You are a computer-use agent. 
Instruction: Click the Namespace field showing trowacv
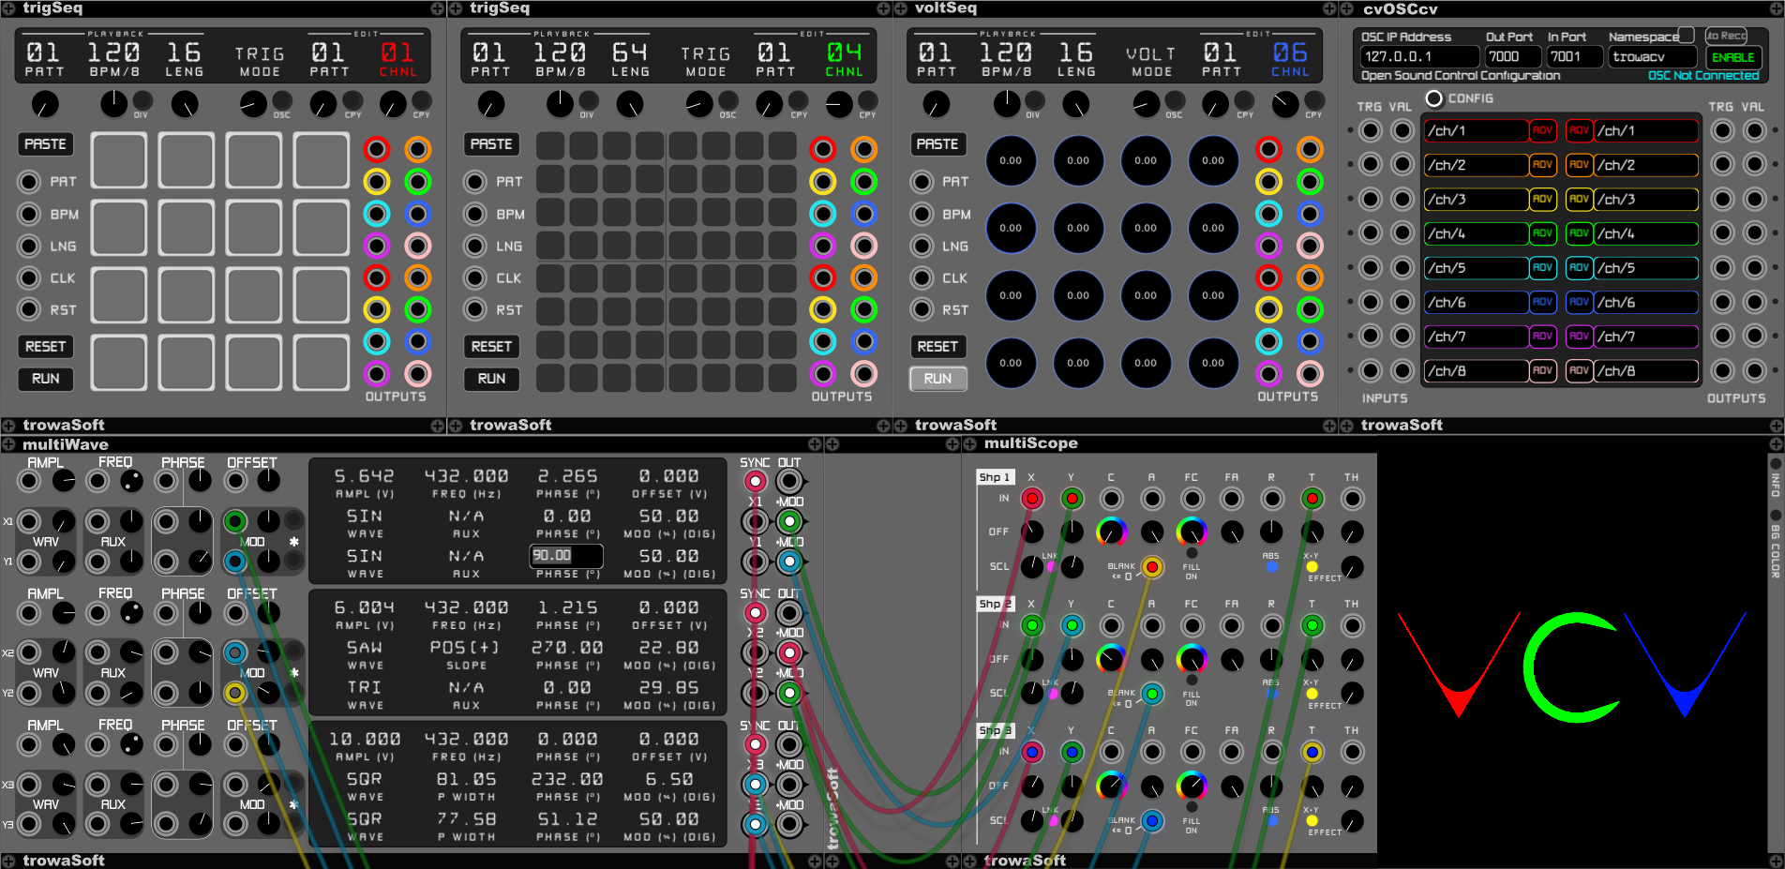coord(1655,56)
